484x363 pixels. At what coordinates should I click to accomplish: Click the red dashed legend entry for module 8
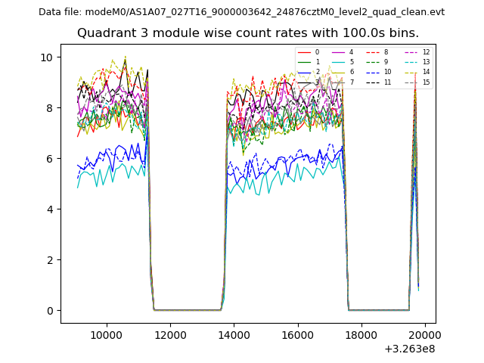(373, 52)
